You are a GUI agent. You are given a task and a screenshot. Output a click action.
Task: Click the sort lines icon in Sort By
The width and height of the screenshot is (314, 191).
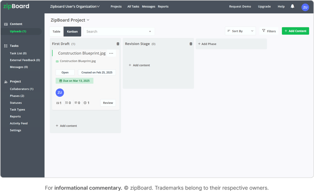[229, 31]
